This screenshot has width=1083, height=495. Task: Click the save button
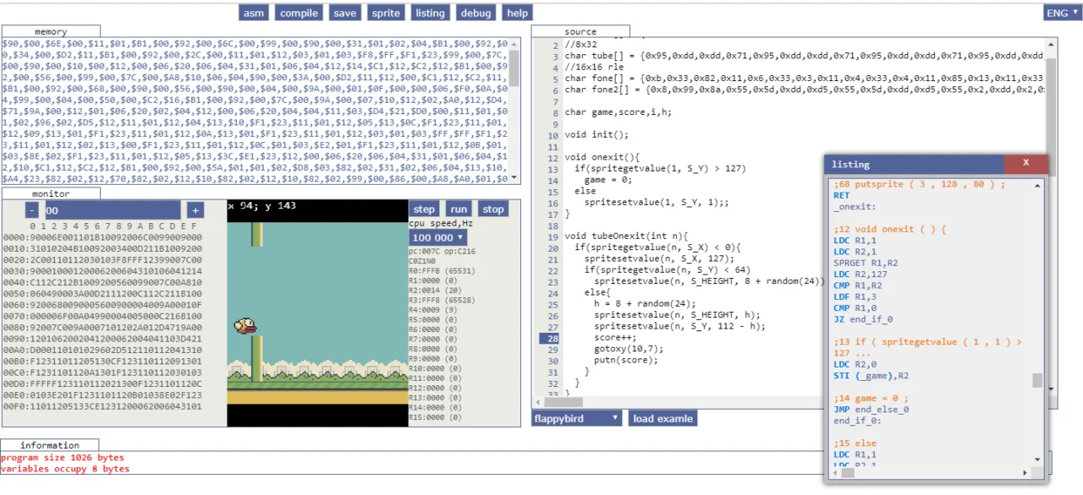(344, 13)
